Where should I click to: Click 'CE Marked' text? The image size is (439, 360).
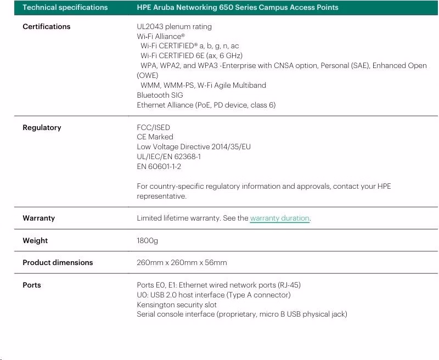[x=155, y=137]
